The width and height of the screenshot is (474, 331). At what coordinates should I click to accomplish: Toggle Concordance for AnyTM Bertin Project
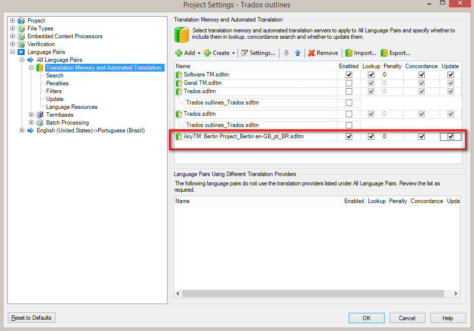click(x=422, y=137)
